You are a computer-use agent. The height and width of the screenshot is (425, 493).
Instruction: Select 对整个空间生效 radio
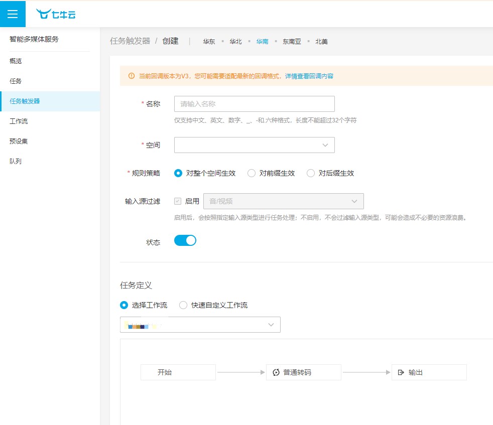point(178,173)
